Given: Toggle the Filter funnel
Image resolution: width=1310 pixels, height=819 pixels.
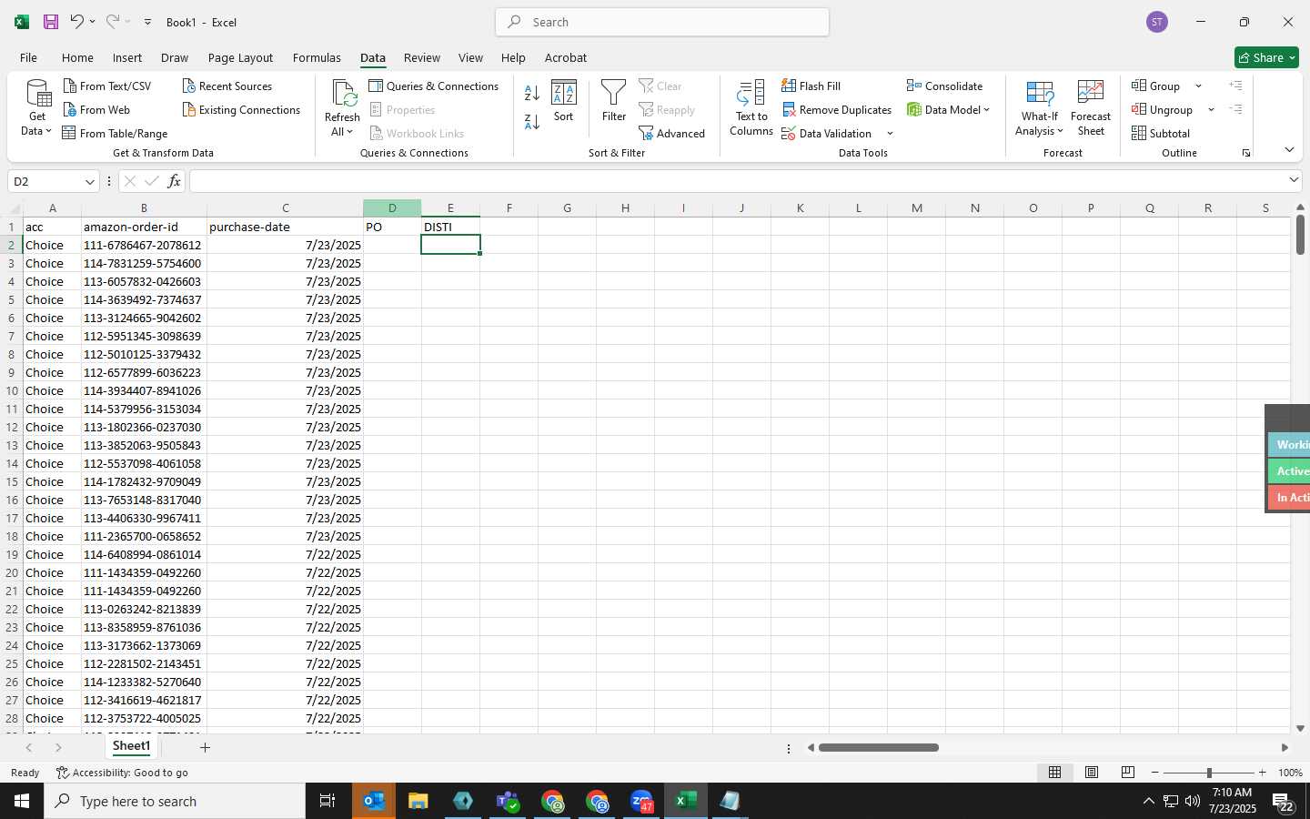Looking at the screenshot, I should [614, 101].
